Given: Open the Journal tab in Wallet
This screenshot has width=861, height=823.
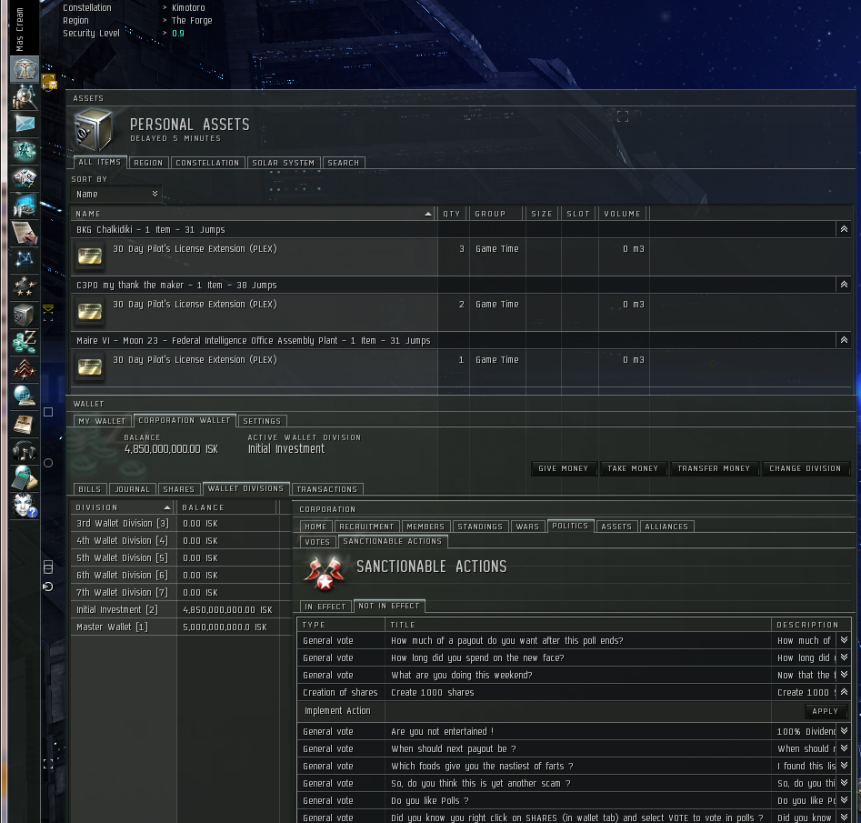Looking at the screenshot, I should [133, 489].
